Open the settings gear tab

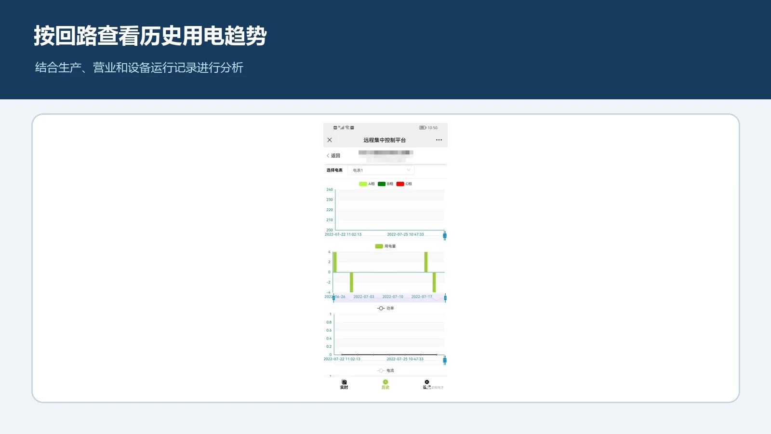point(427,384)
